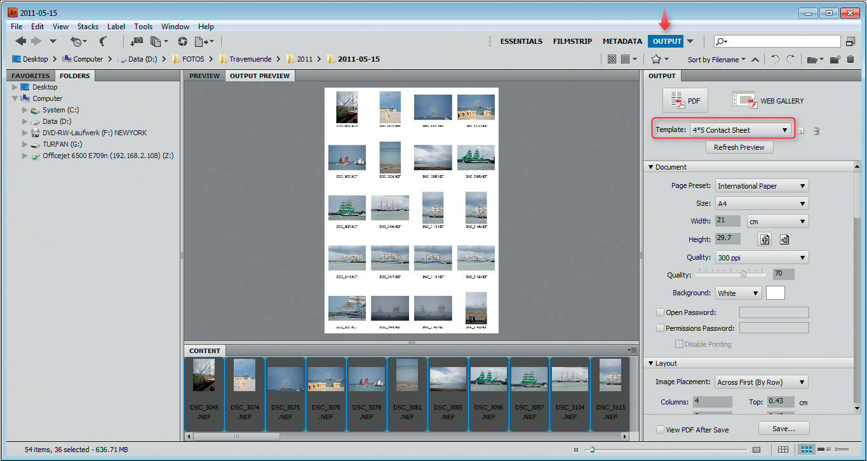The width and height of the screenshot is (867, 461).
Task: Click the return to Photoshop boomerang icon
Action: 104,41
